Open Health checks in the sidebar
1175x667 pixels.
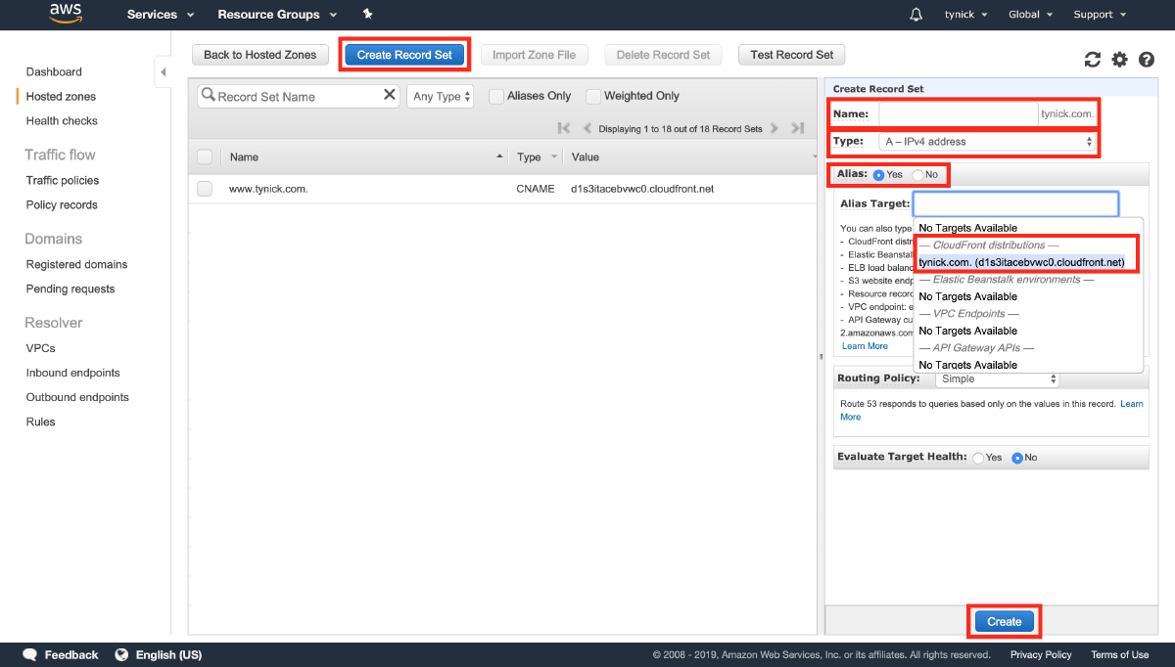[62, 121]
